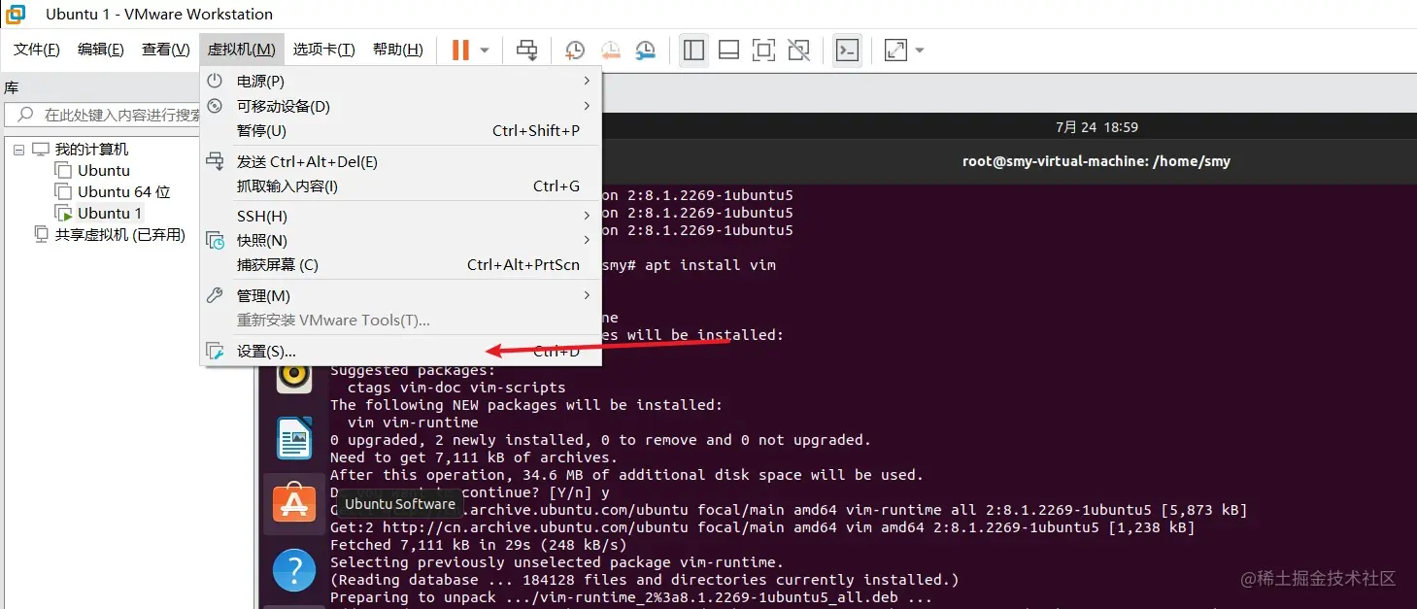Click the snapshot icon beside 快照(N)
This screenshot has height=609, width=1417.
point(216,240)
